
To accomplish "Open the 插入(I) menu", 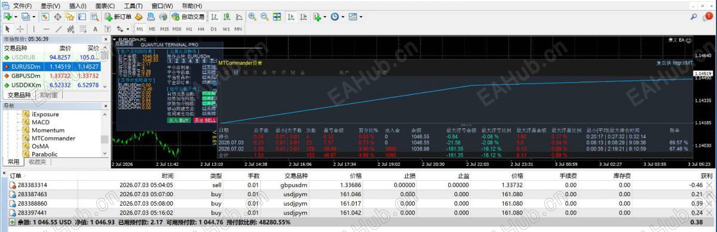I will (x=77, y=5).
